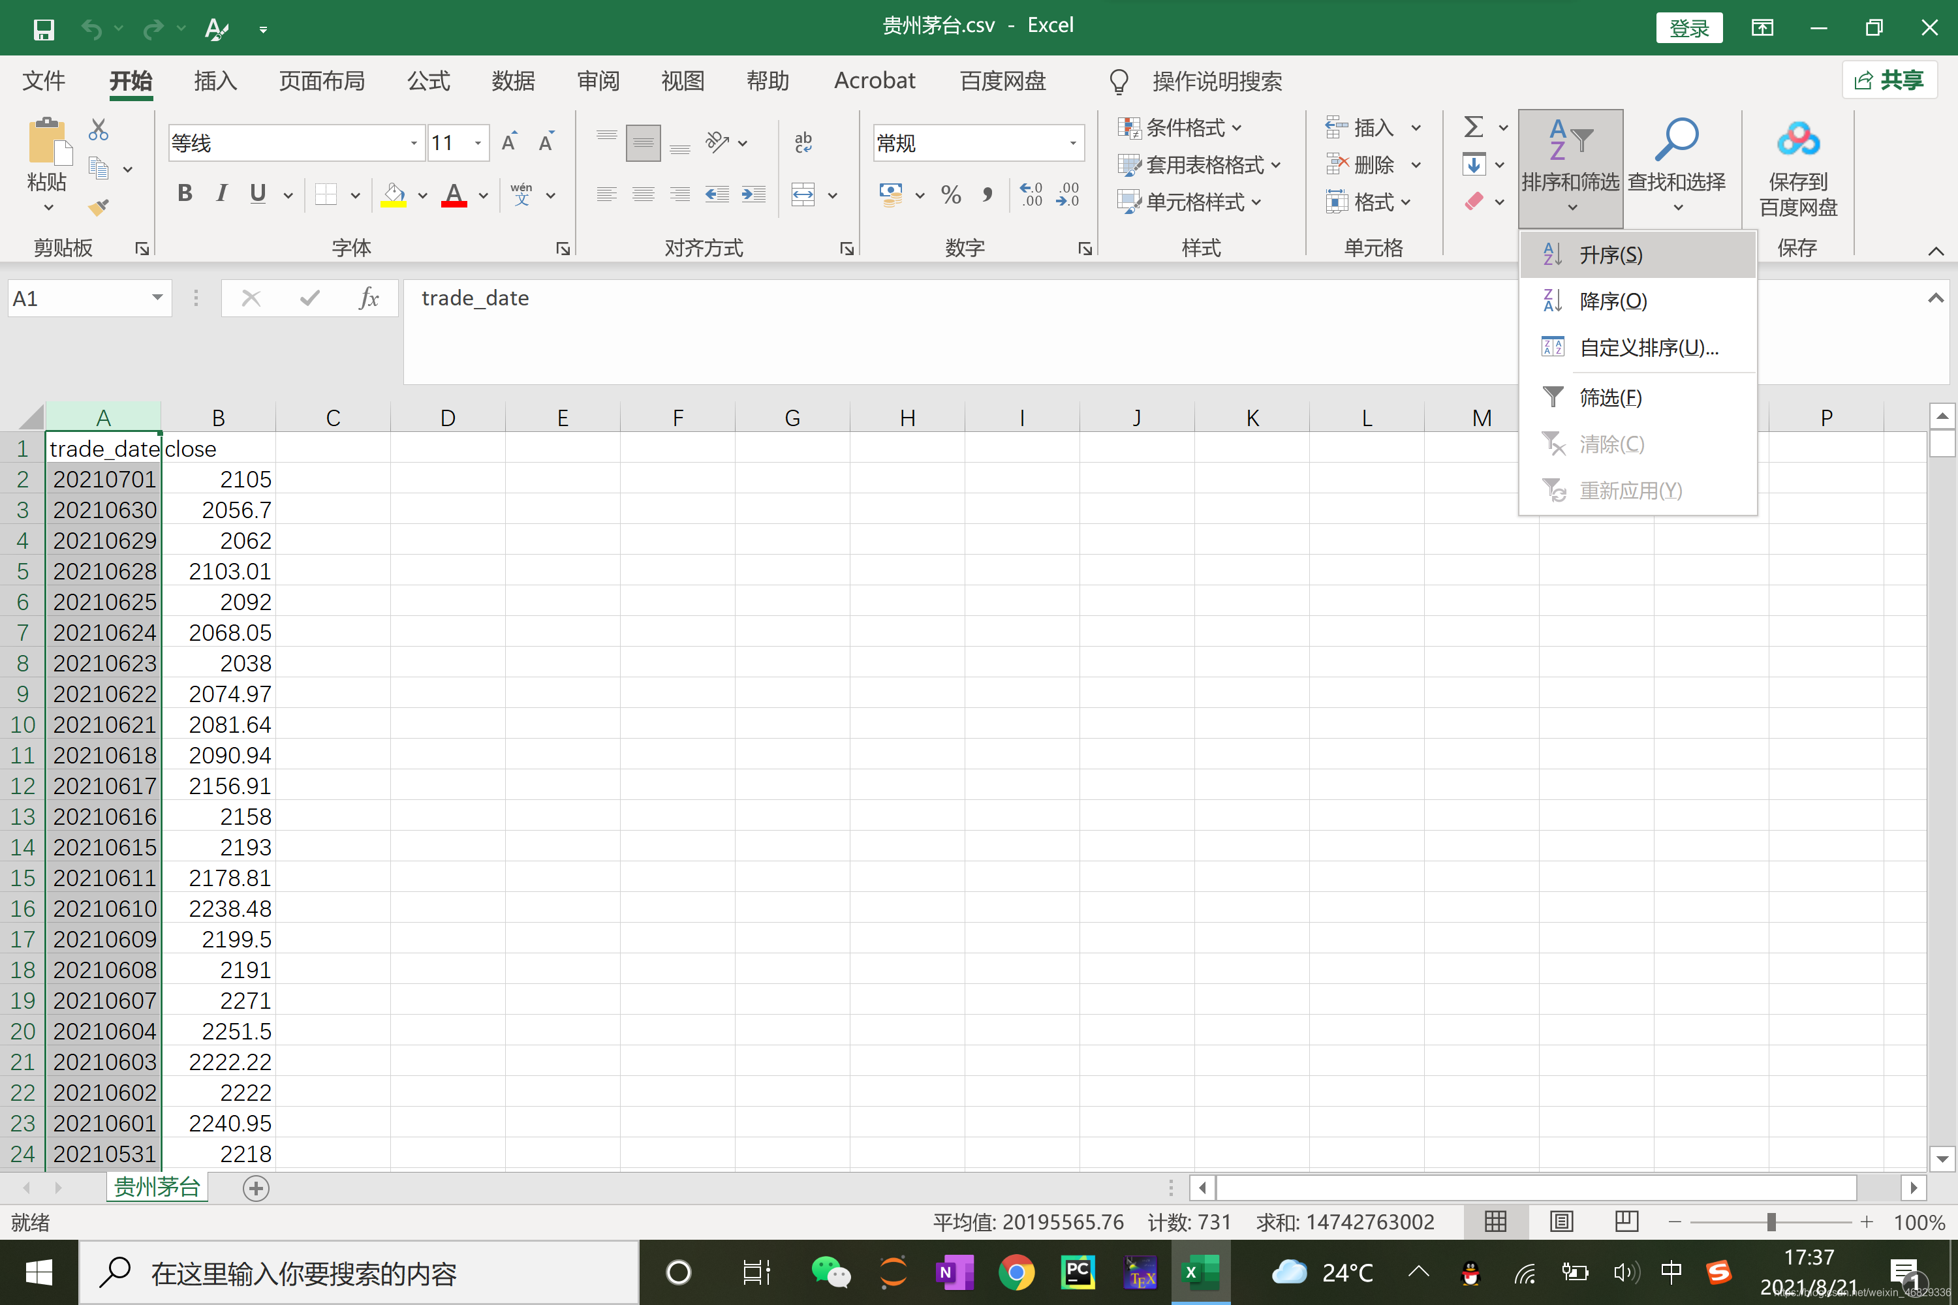Viewport: 1958px width, 1305px height.
Task: Click the Cut scissors icon
Action: pos(99,130)
